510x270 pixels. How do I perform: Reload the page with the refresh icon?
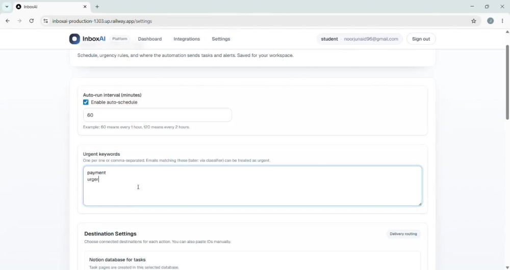pyautogui.click(x=31, y=21)
